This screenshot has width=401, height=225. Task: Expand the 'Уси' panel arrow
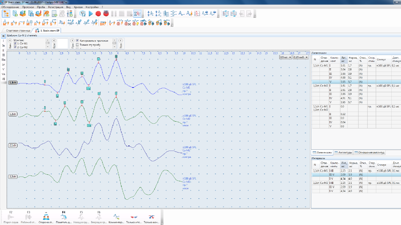pyautogui.click(x=121, y=40)
